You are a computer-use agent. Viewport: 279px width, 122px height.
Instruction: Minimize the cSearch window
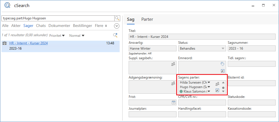[x=253, y=5]
